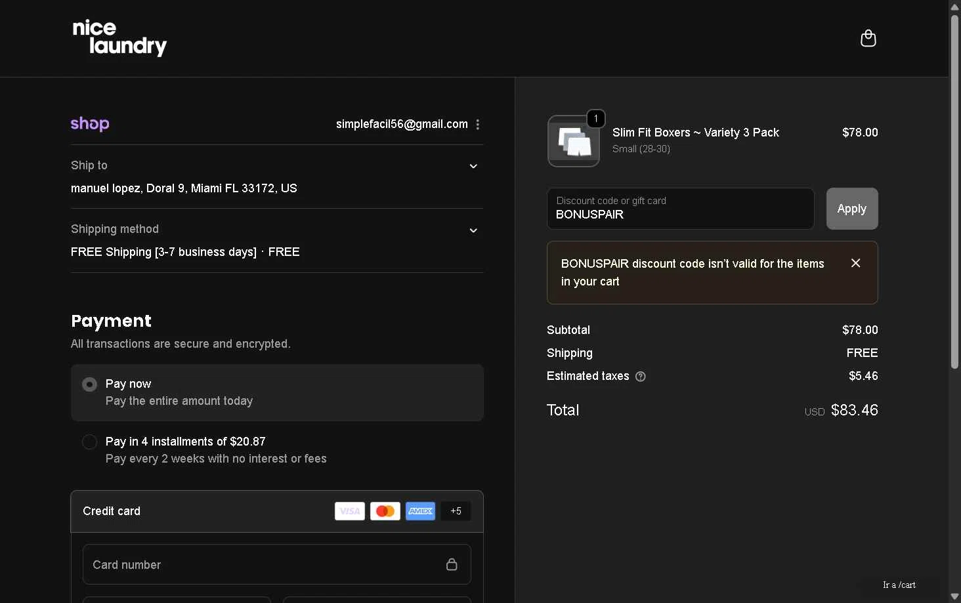Click the Subtotal label
This screenshot has height=603, width=961.
[x=568, y=330]
